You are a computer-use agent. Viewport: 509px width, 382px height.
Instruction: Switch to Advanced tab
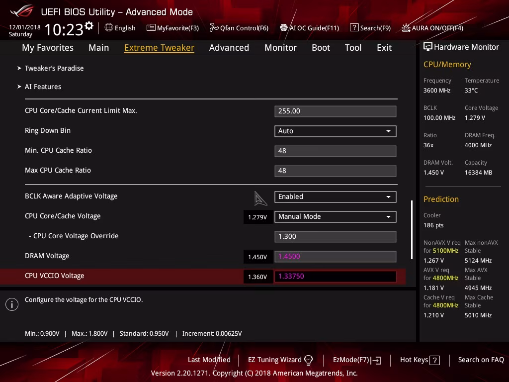[x=229, y=48]
